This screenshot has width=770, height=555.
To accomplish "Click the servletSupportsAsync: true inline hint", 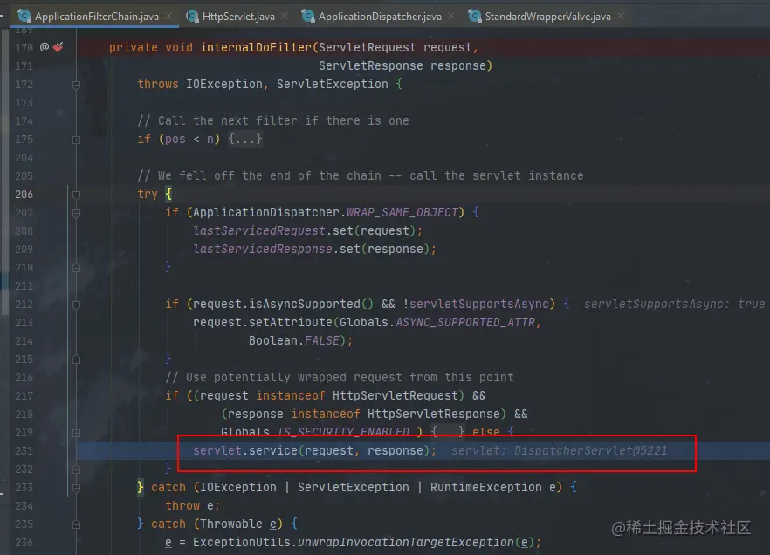I will [674, 305].
